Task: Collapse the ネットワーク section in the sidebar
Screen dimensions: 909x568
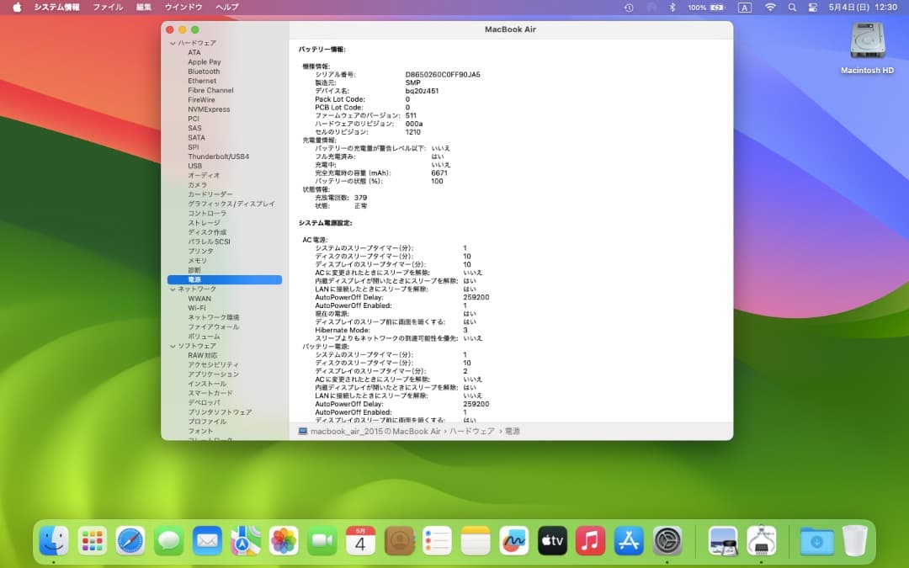Action: 173,288
